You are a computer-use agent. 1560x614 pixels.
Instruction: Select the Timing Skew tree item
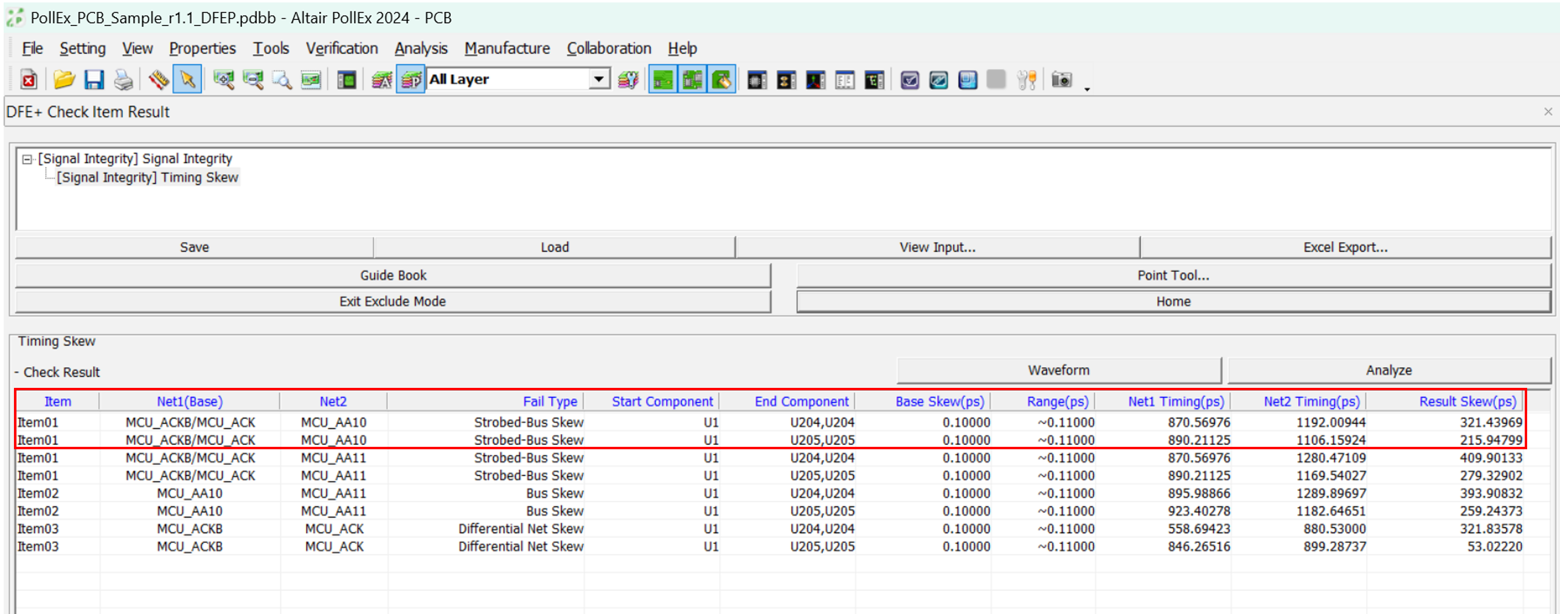pyautogui.click(x=147, y=178)
